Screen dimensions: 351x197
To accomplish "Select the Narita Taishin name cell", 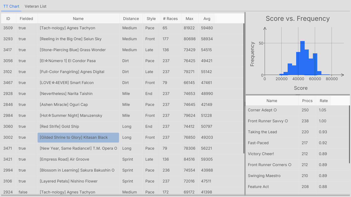I will click(x=78, y=94).
